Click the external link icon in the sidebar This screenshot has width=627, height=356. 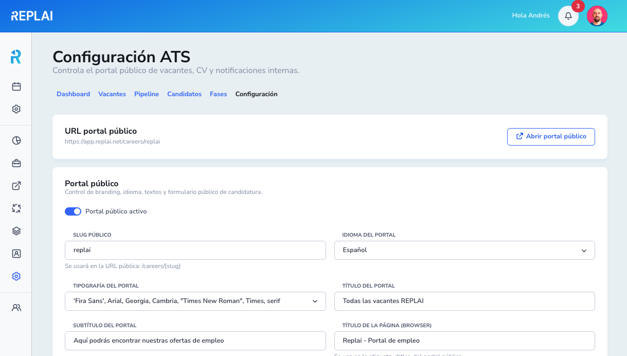pyautogui.click(x=16, y=185)
